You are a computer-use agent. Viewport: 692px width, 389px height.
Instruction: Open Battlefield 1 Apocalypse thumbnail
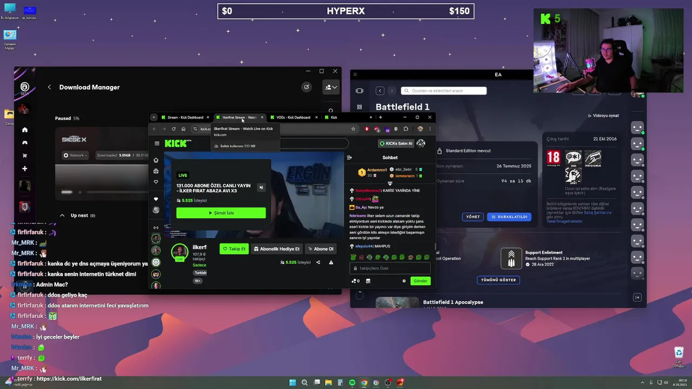point(397,303)
